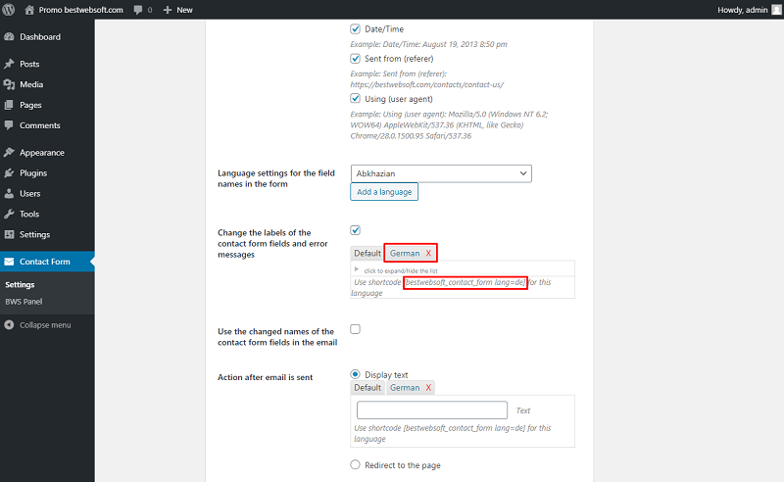This screenshot has height=482, width=784.
Task: Switch to German tab in labels section
Action: click(x=405, y=253)
